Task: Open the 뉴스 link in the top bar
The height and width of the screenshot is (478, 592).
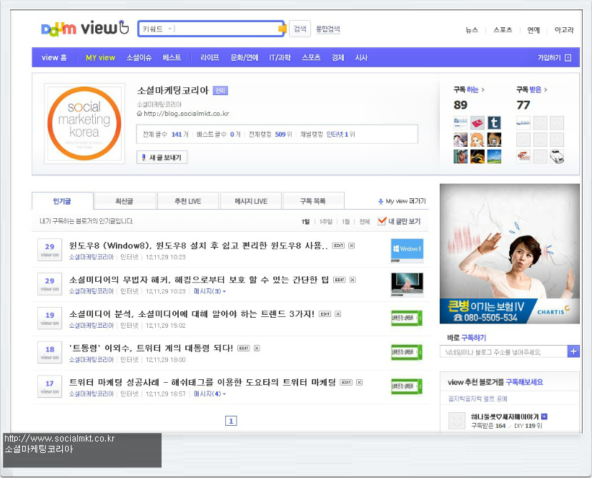Action: (x=472, y=30)
